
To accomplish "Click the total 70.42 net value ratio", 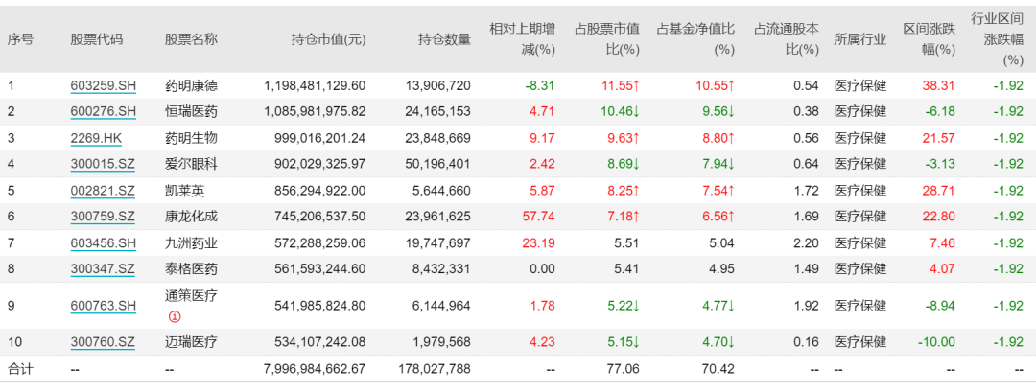I will [719, 369].
